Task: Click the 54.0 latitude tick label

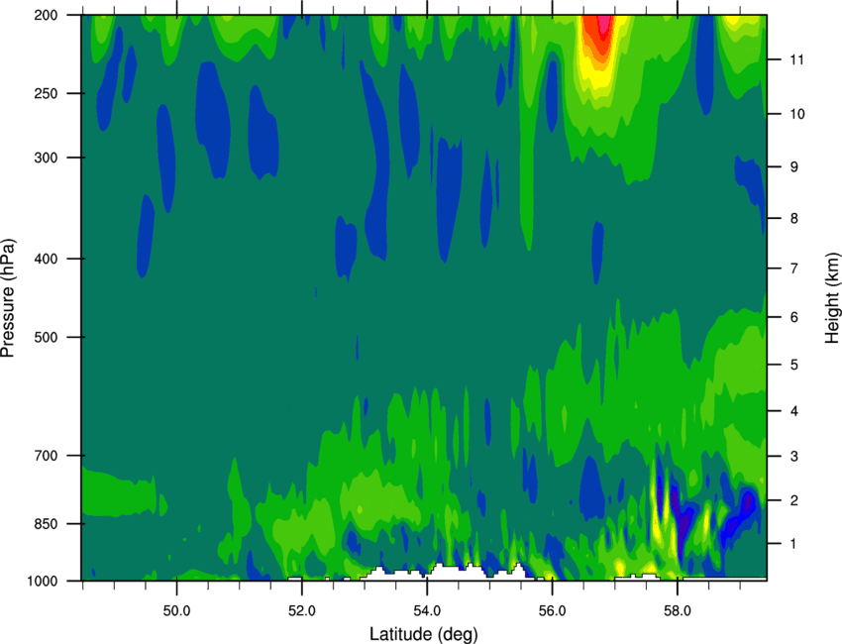Action: 427,611
